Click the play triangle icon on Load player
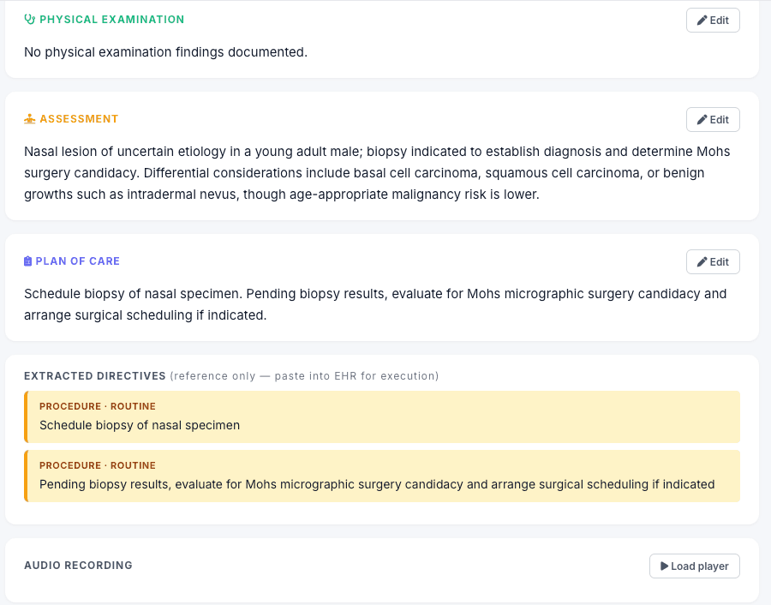Viewport: 771px width, 605px height. point(664,566)
